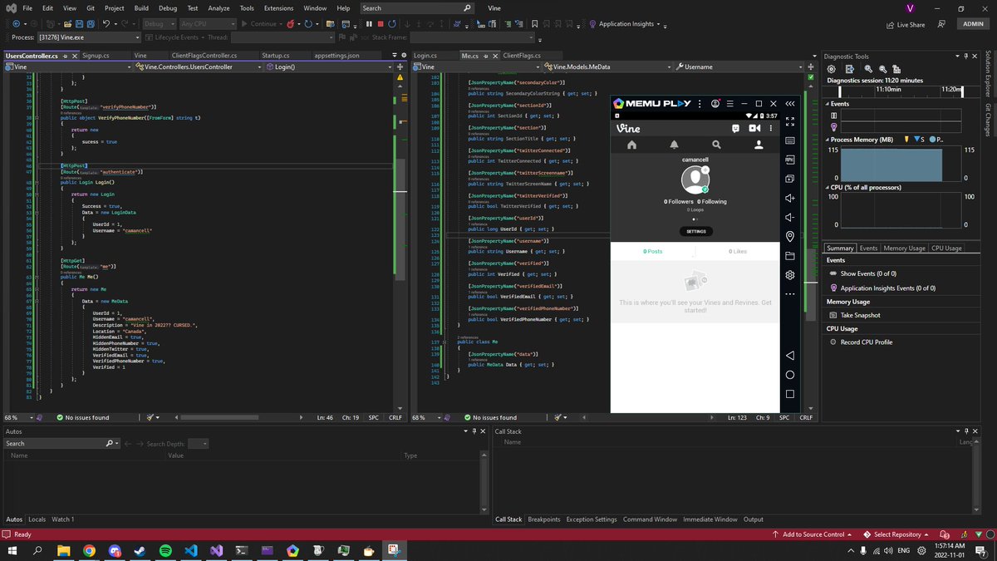Screen dimensions: 997x561
Task: Open the Extensions menu
Action: click(278, 8)
